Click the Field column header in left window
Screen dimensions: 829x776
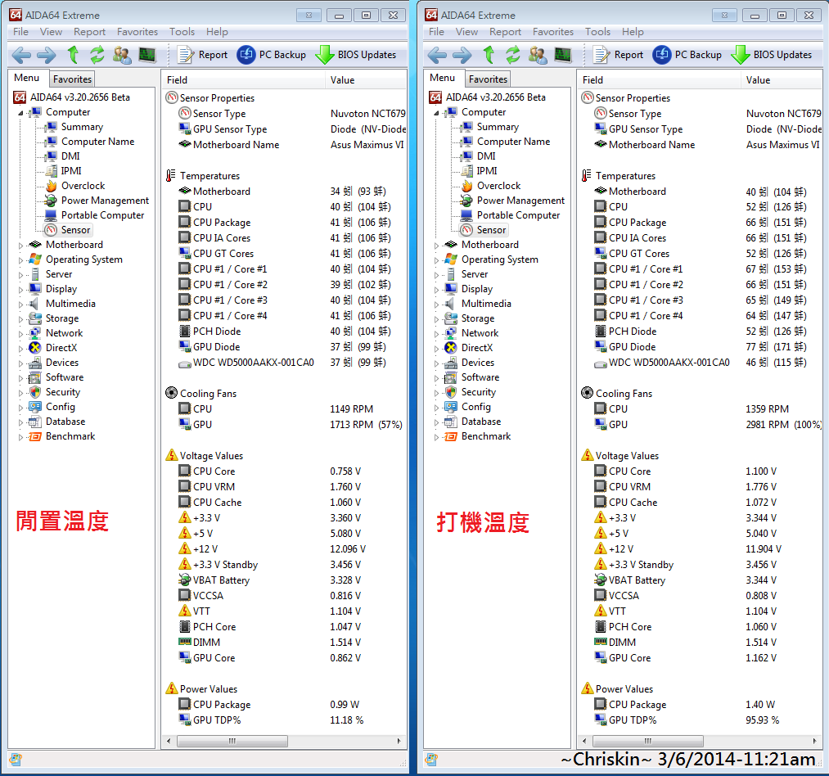pos(243,80)
